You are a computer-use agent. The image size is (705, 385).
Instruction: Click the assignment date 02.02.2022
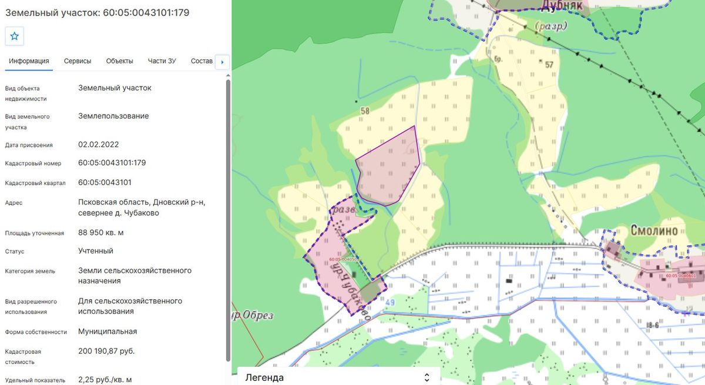point(99,144)
